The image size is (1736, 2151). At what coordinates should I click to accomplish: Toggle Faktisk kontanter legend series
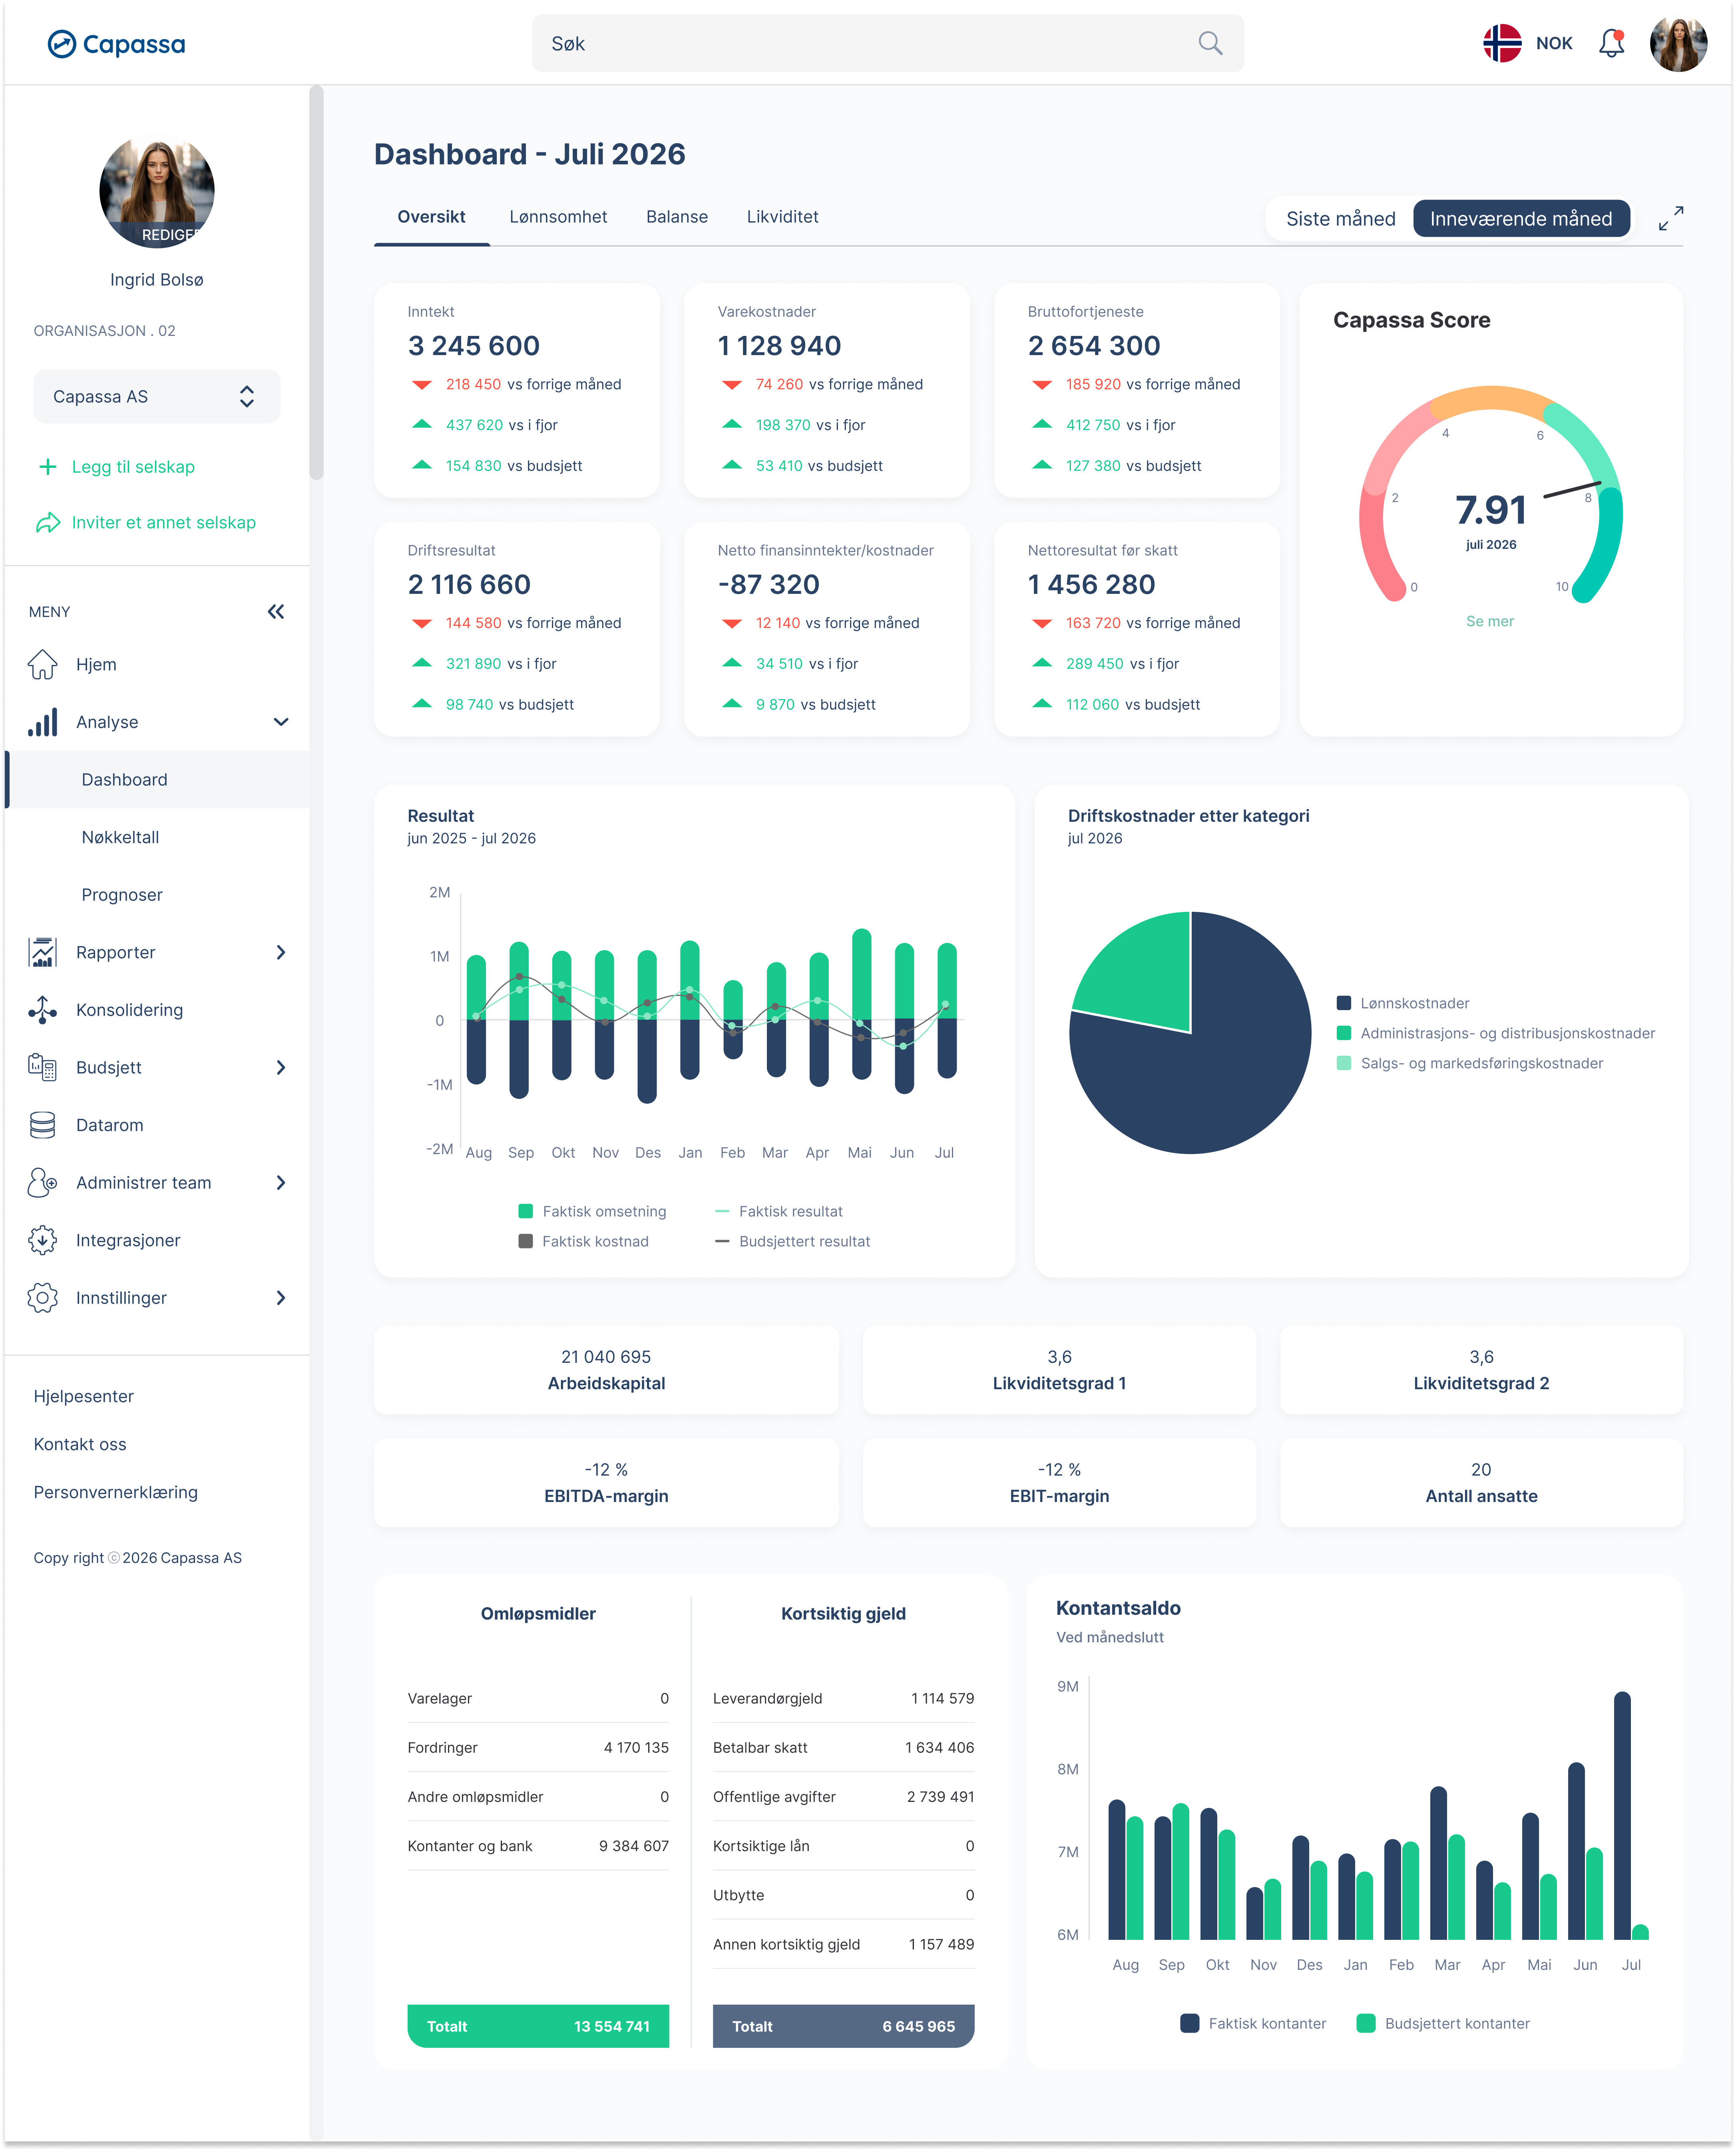[x=1253, y=2023]
